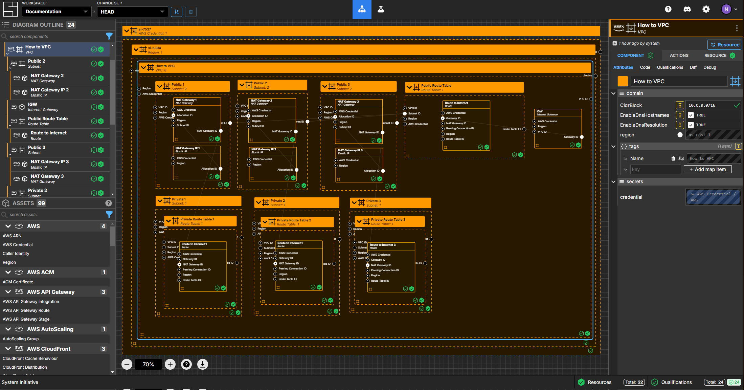This screenshot has width=744, height=390.
Task: Expand the AWS CloudFront section in assets
Action: [7, 349]
